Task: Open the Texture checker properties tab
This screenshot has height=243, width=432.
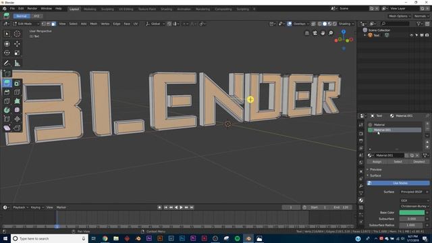Action: [x=361, y=207]
